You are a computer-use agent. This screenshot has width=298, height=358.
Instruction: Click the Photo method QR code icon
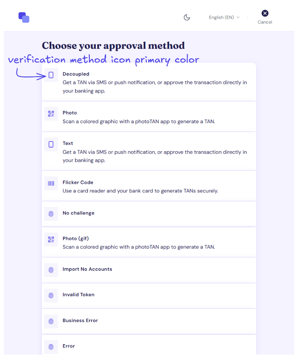51,114
